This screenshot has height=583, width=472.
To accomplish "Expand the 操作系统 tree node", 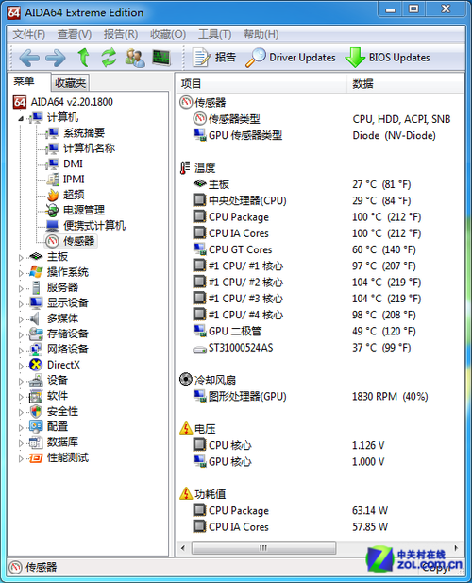I will click(x=21, y=273).
